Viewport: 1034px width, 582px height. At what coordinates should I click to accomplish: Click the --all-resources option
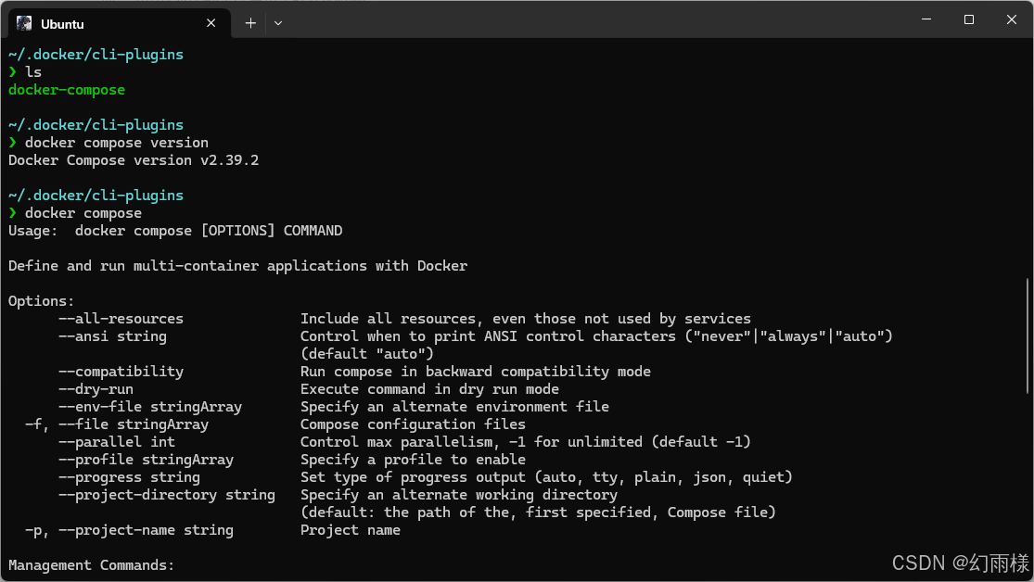121,319
